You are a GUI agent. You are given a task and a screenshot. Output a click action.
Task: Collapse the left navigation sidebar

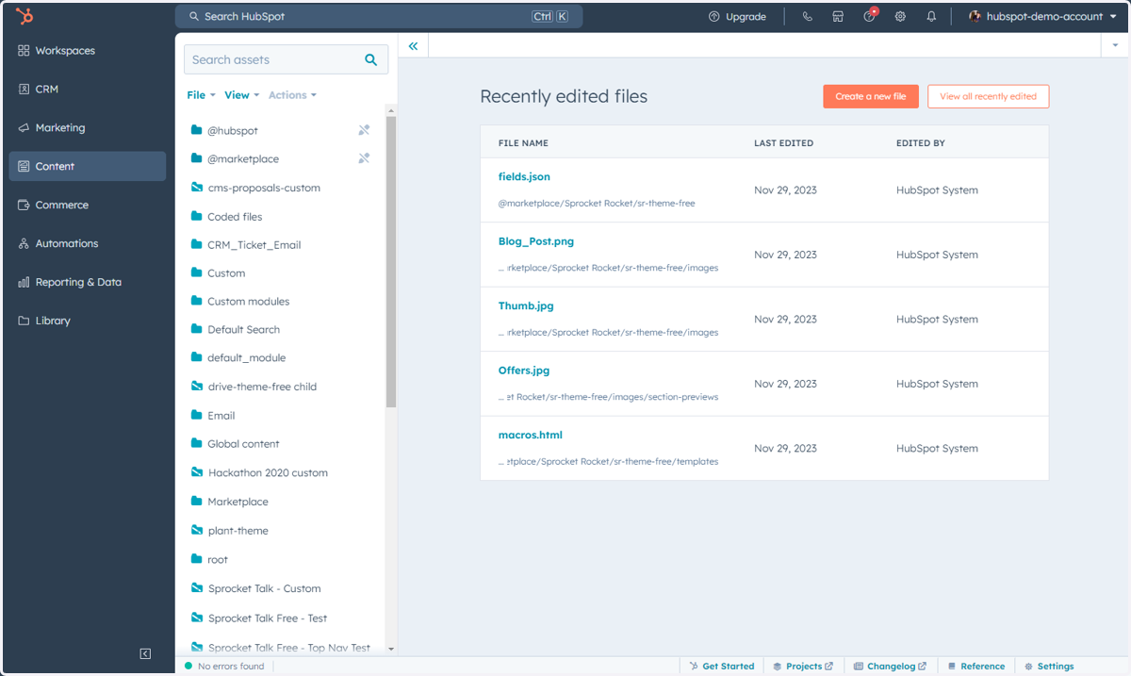pyautogui.click(x=145, y=653)
